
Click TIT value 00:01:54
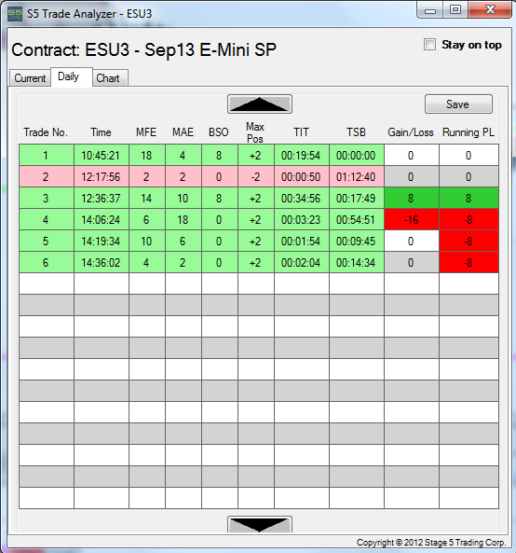click(x=302, y=242)
